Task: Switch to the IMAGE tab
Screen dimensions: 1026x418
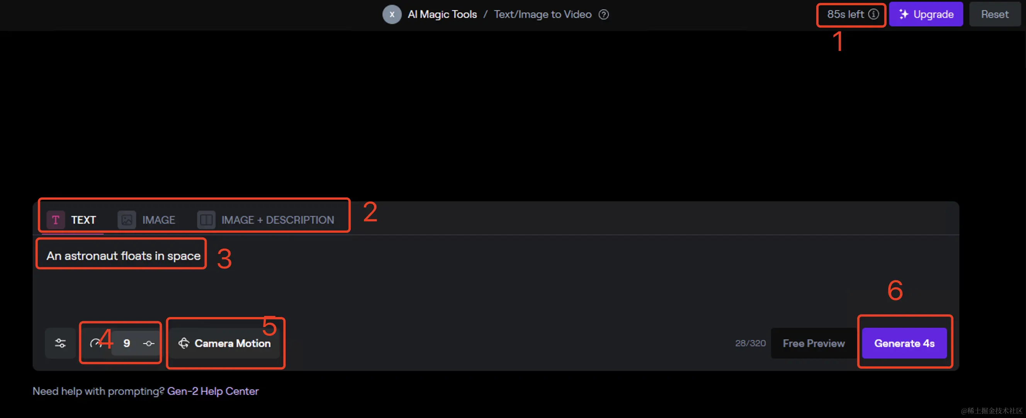Action: 158,220
